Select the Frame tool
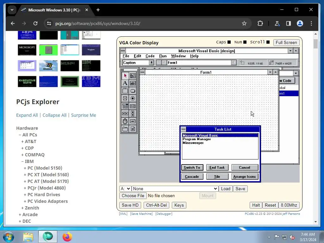The width and height of the screenshot is (324, 243). pos(125,91)
